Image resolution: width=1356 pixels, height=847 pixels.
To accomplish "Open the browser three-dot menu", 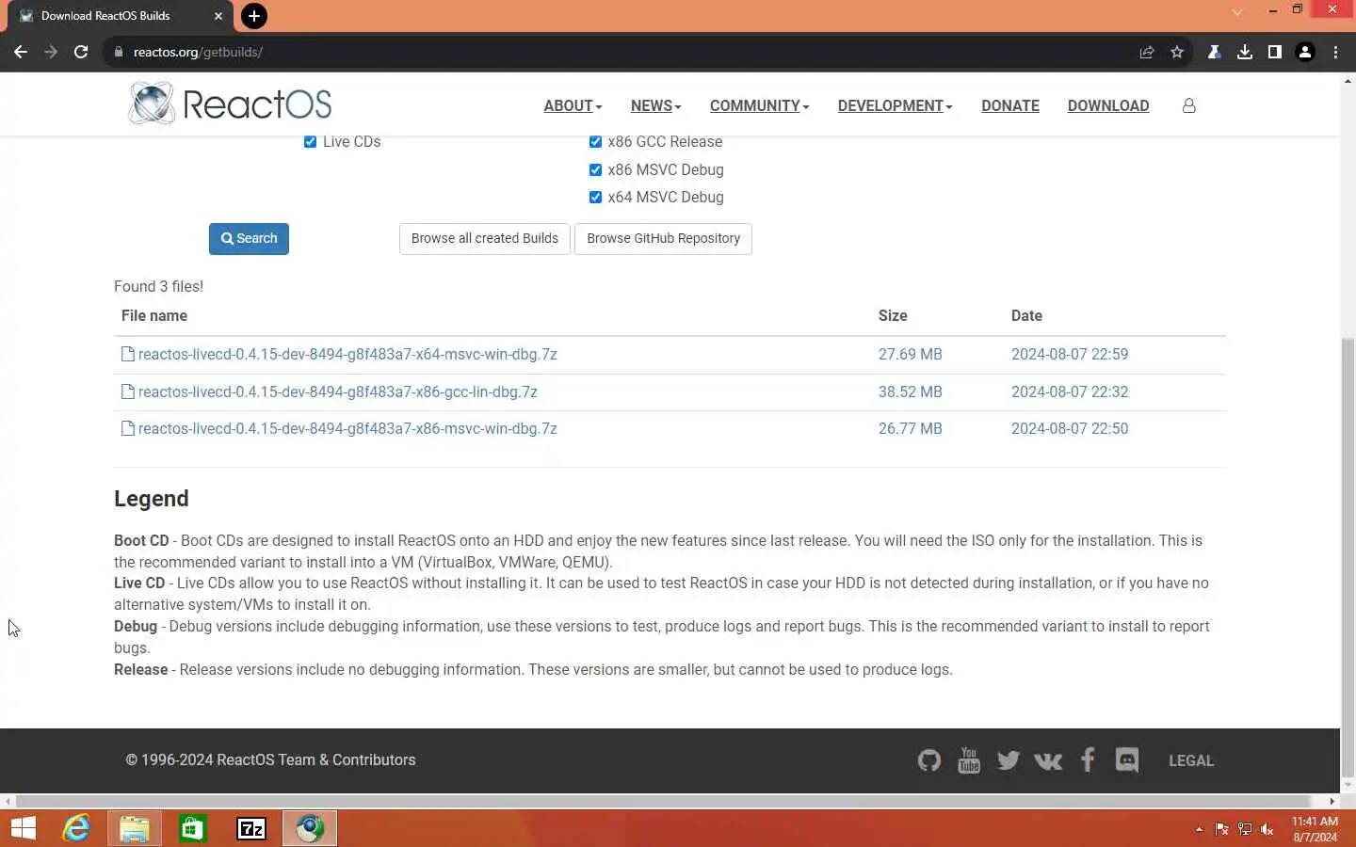I will [1335, 52].
